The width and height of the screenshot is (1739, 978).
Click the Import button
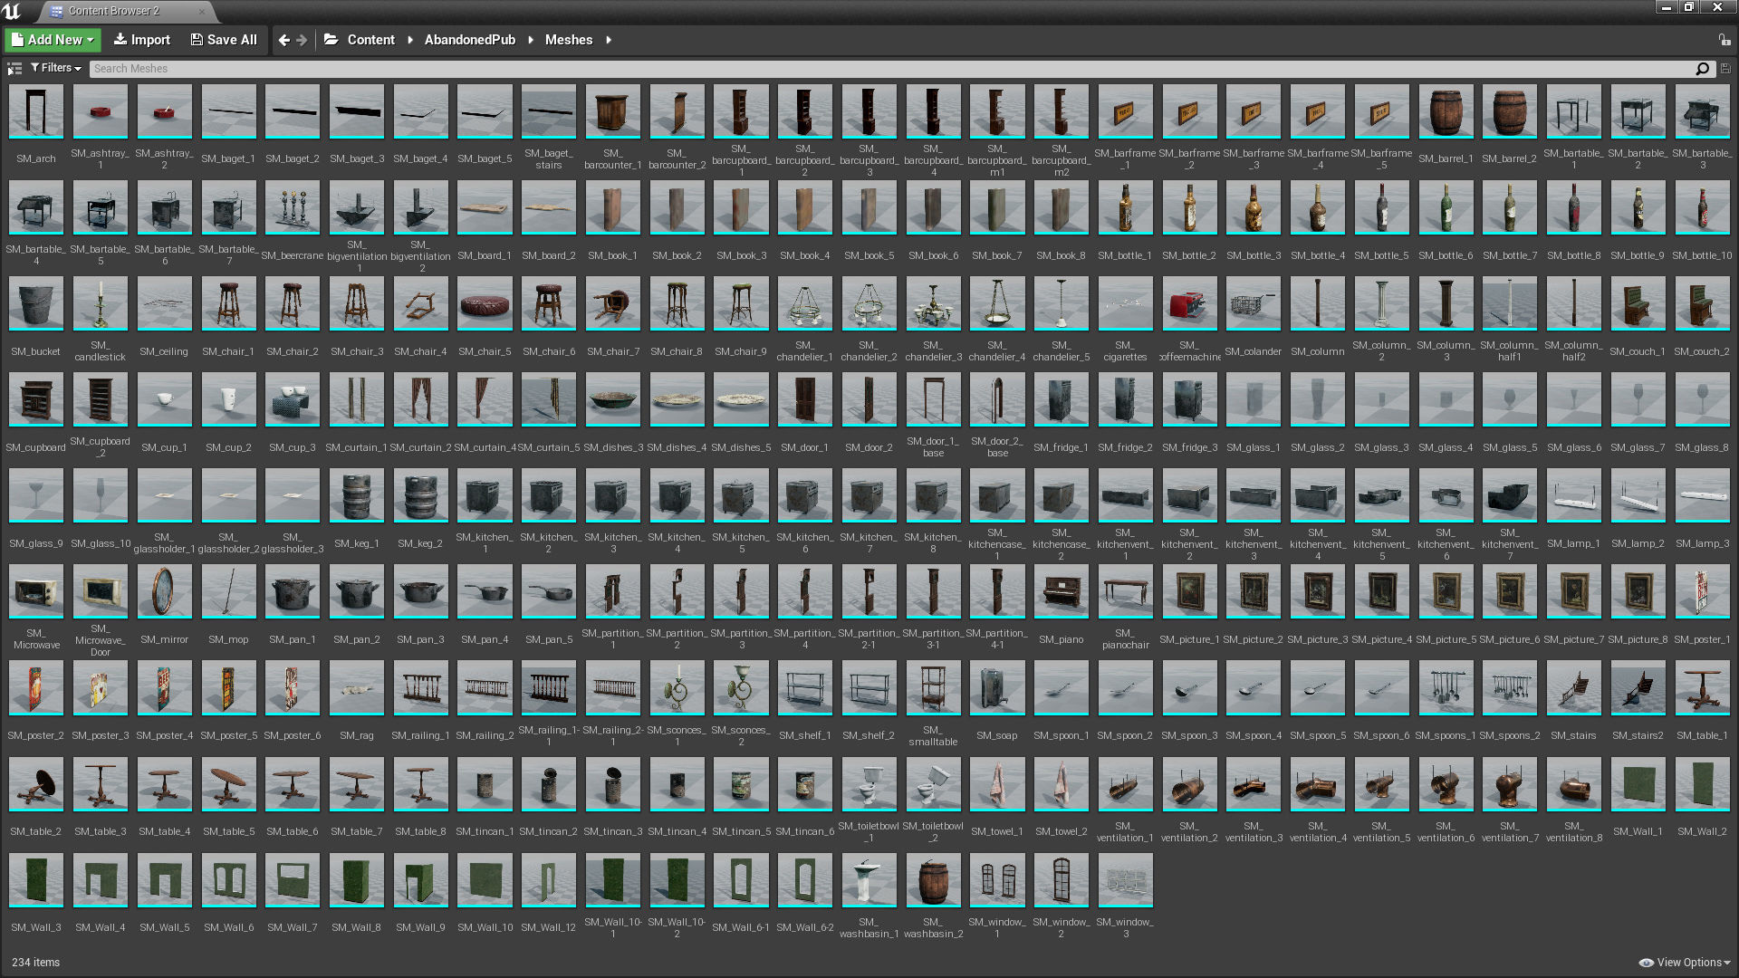pos(141,40)
